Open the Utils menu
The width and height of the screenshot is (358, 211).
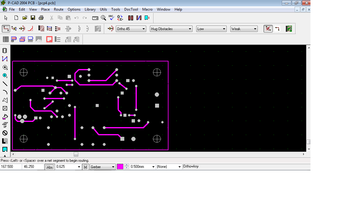pos(103,9)
